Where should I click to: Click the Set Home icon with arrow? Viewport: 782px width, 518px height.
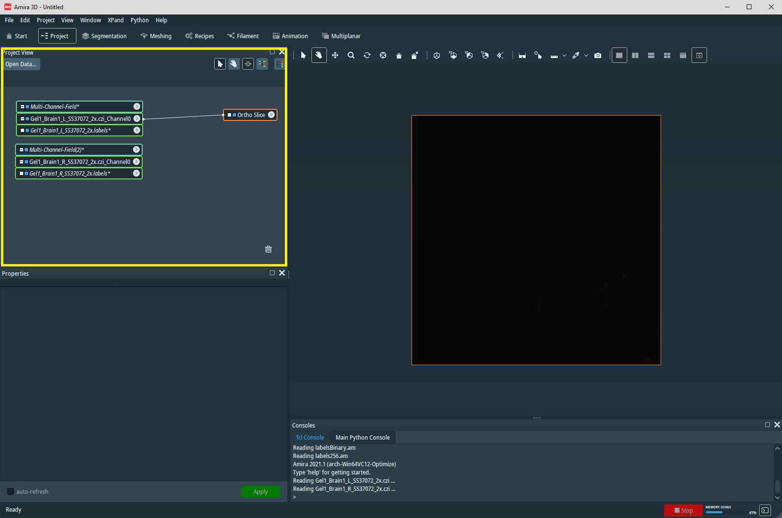point(414,55)
